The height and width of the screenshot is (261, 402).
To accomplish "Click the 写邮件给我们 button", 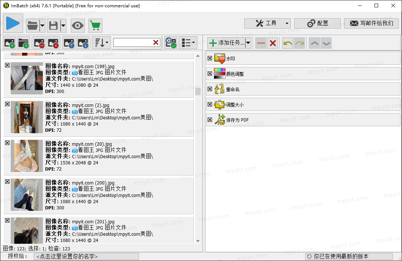I will click(371, 23).
